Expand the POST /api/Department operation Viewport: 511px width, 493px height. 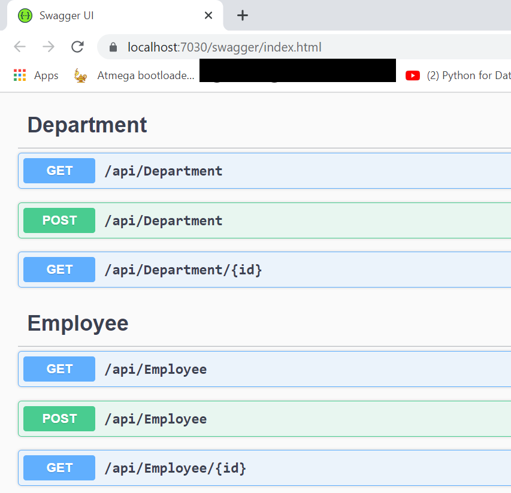(x=164, y=221)
